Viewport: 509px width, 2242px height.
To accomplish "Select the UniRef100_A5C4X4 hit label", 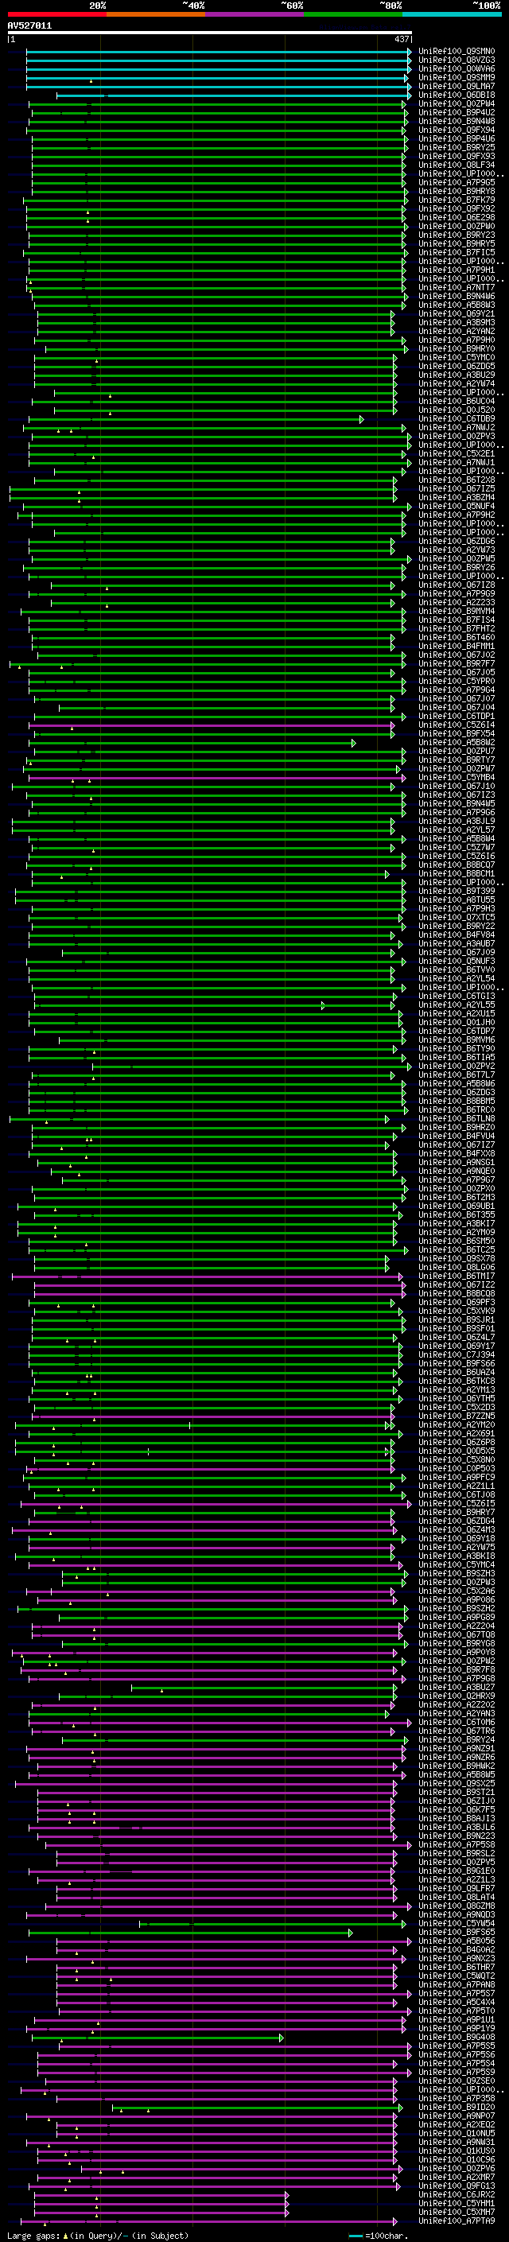I will click(457, 2002).
